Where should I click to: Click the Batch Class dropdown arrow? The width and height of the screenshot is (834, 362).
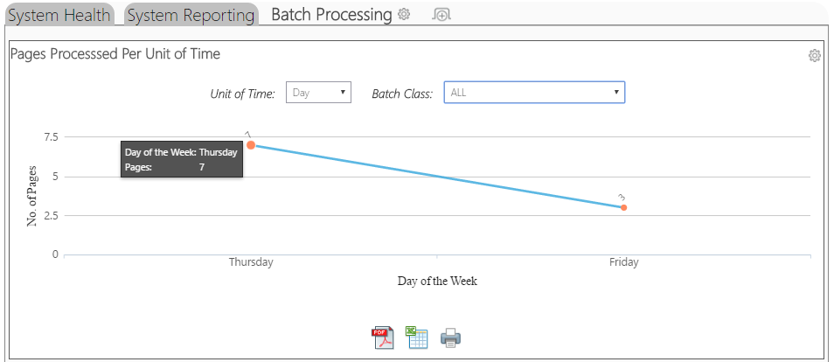point(616,93)
